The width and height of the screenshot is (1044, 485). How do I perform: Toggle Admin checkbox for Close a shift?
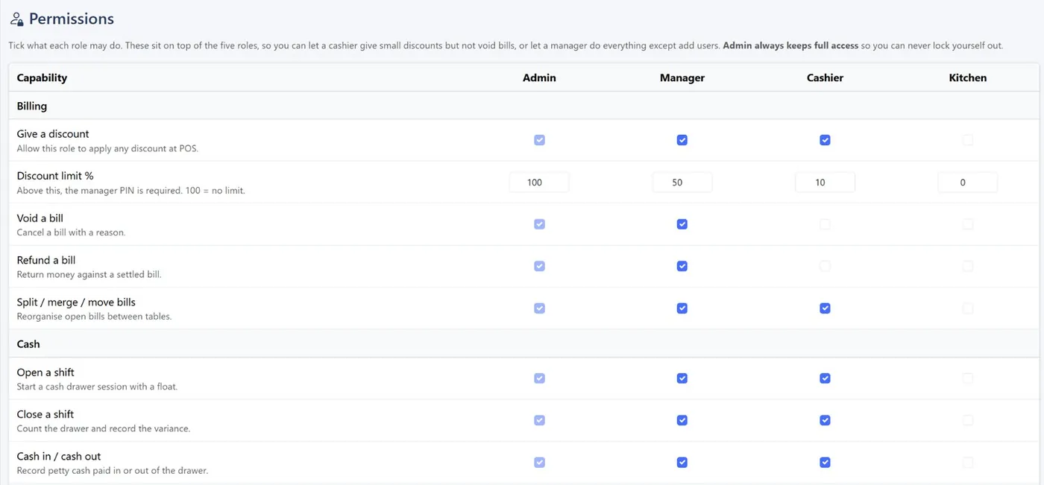pyautogui.click(x=539, y=420)
